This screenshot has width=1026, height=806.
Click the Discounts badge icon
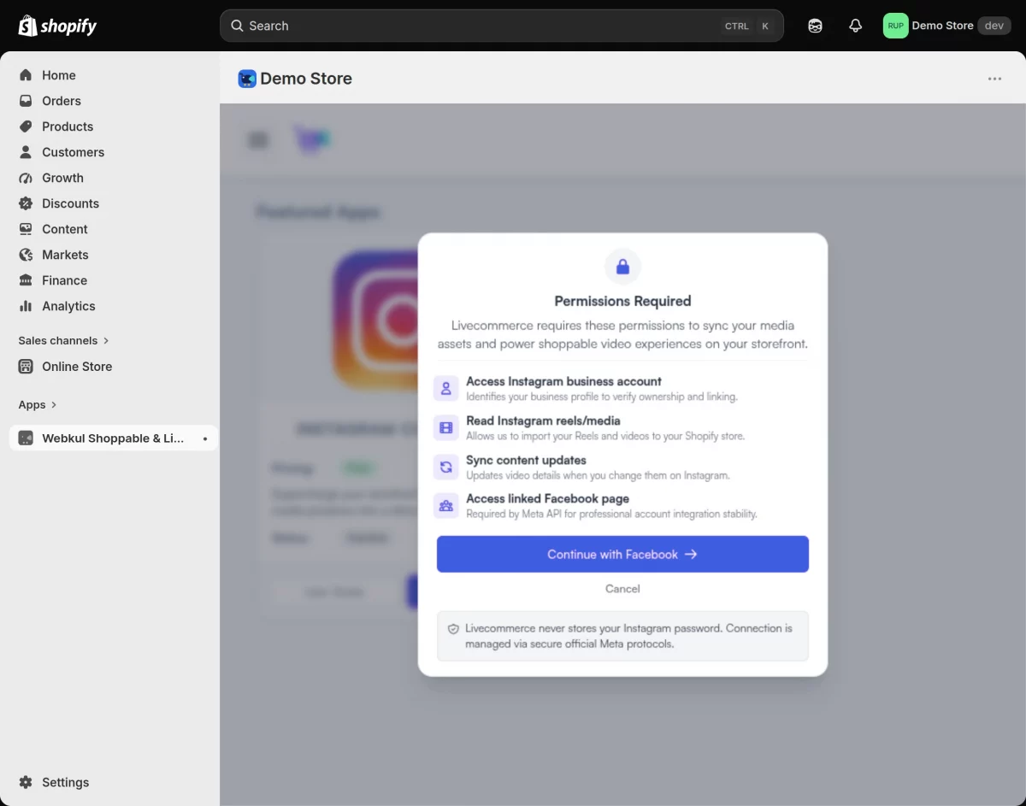(x=26, y=203)
